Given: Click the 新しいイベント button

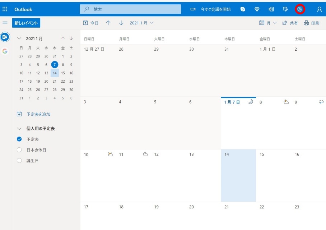Looking at the screenshot, I should [x=26, y=23].
